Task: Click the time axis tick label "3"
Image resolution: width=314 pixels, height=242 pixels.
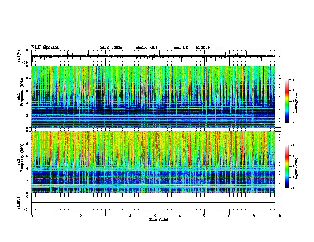Action: [105, 216]
